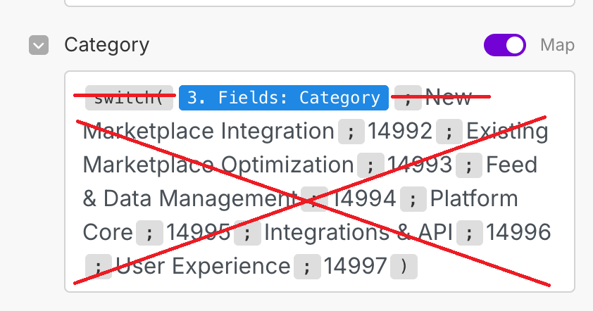This screenshot has height=311, width=593.
Task: Click the 'Feed' text in formula
Action: coord(512,165)
